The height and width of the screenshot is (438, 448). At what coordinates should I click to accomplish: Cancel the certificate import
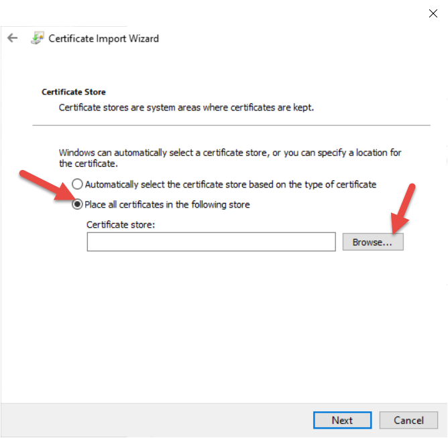[x=408, y=420]
